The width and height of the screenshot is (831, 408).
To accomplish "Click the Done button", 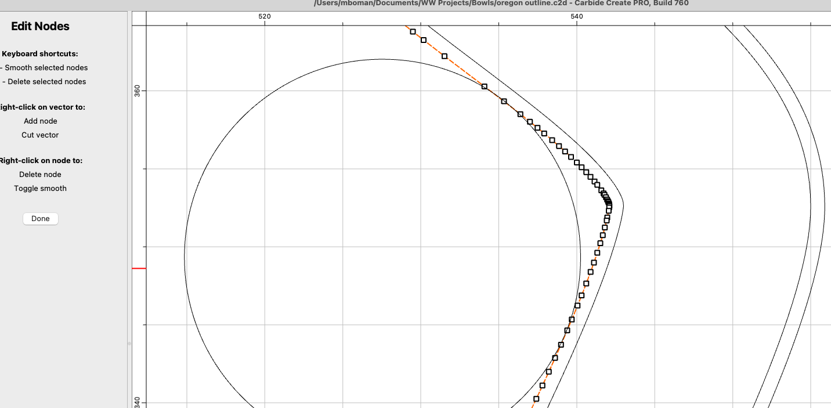I will tap(41, 219).
